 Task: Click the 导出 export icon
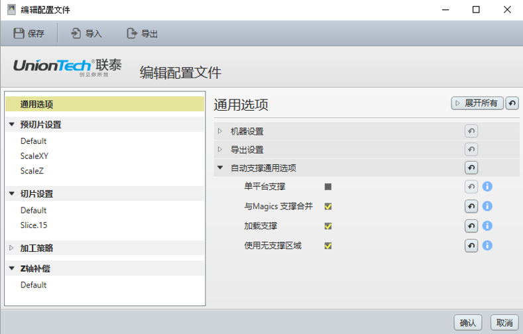click(x=133, y=33)
